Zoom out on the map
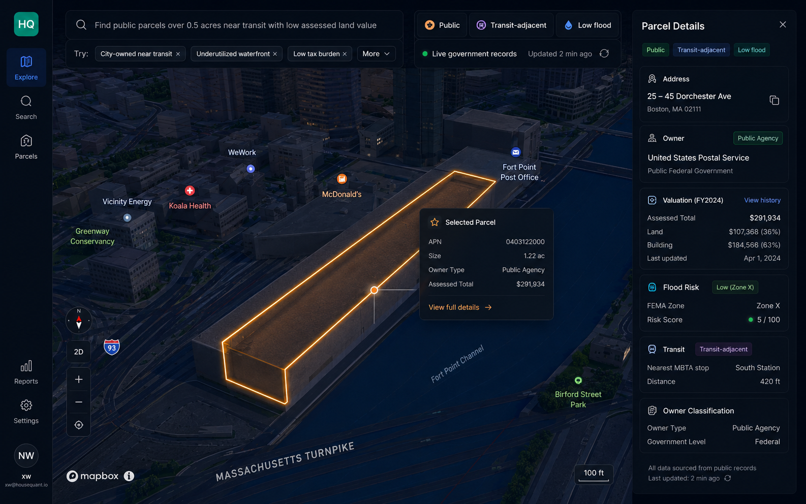Image resolution: width=806 pixels, height=504 pixels. click(79, 402)
